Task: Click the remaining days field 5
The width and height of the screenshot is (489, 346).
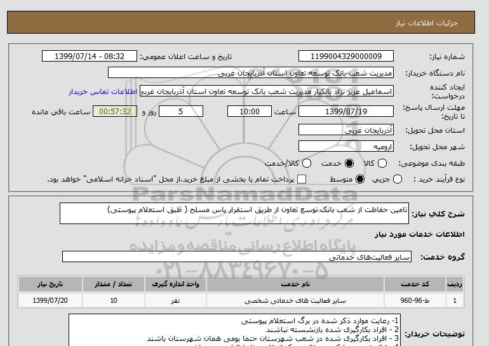Action: coord(181,111)
